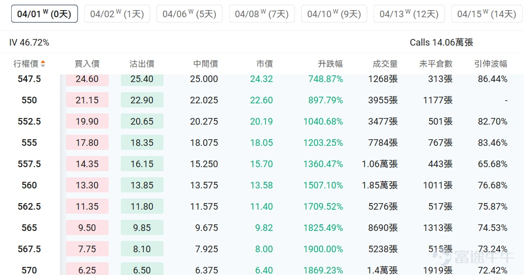The image size is (524, 275).
Task: Click the IV 46.72% label
Action: (29, 43)
